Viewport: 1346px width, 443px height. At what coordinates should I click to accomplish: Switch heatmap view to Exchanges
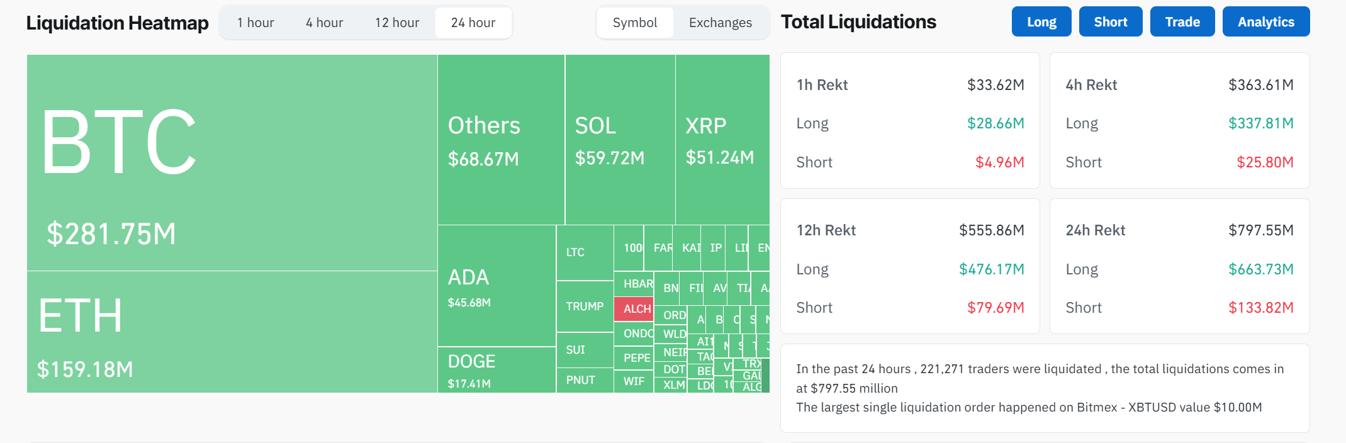pyautogui.click(x=720, y=23)
